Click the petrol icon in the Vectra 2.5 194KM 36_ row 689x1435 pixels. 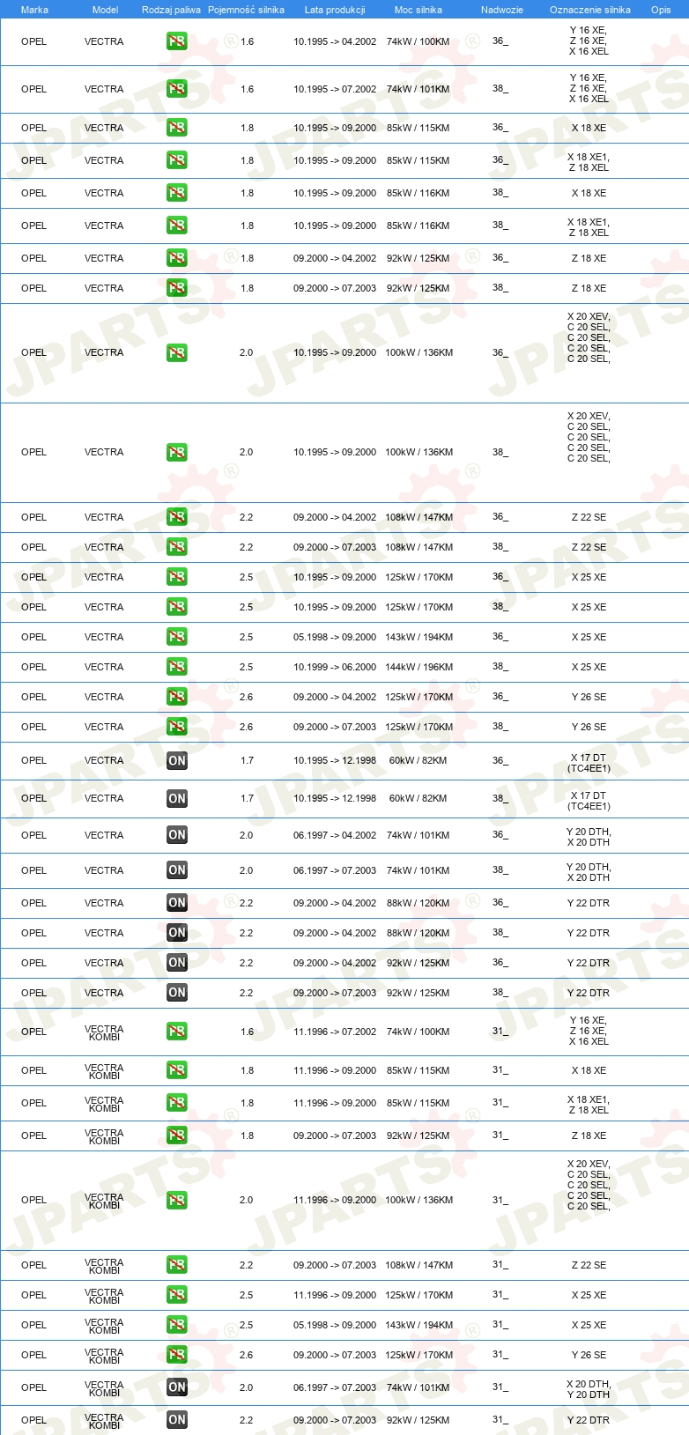[x=177, y=637]
